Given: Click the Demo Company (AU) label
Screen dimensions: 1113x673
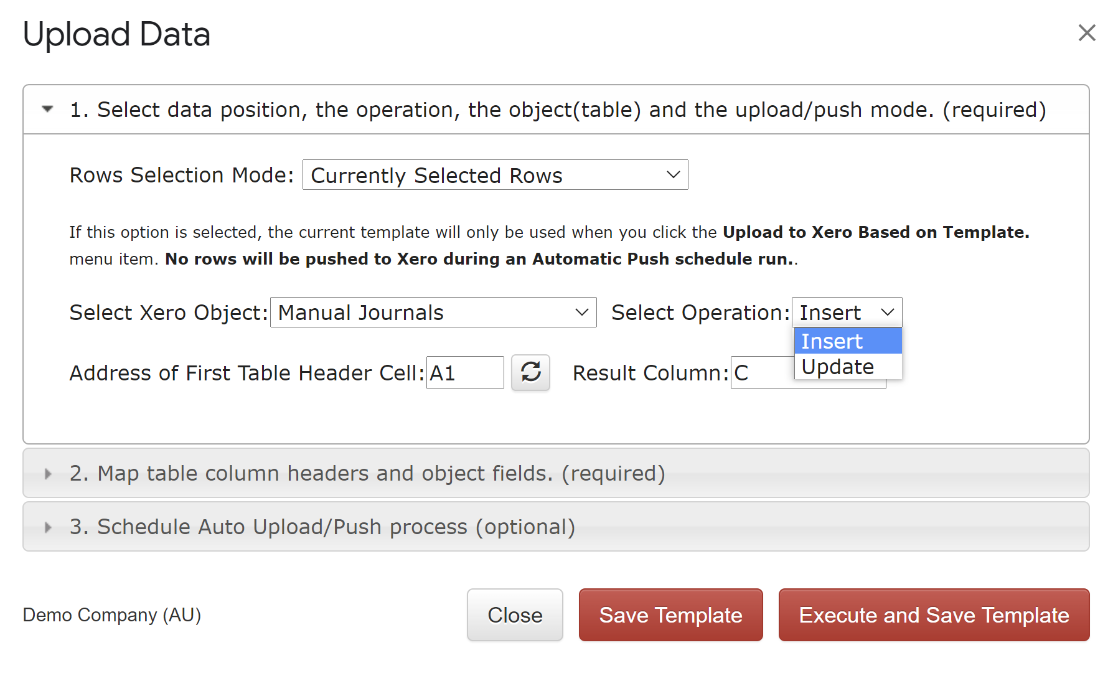Looking at the screenshot, I should pyautogui.click(x=112, y=614).
